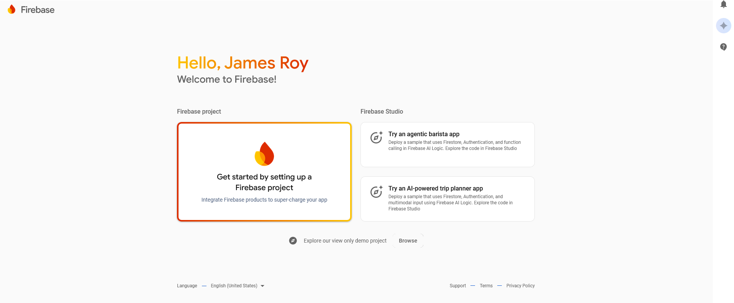Click 'Explore our view only demo project' text
734x303 pixels.
click(x=345, y=241)
